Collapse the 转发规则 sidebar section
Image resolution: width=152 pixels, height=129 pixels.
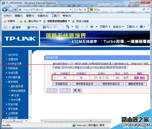[13, 82]
